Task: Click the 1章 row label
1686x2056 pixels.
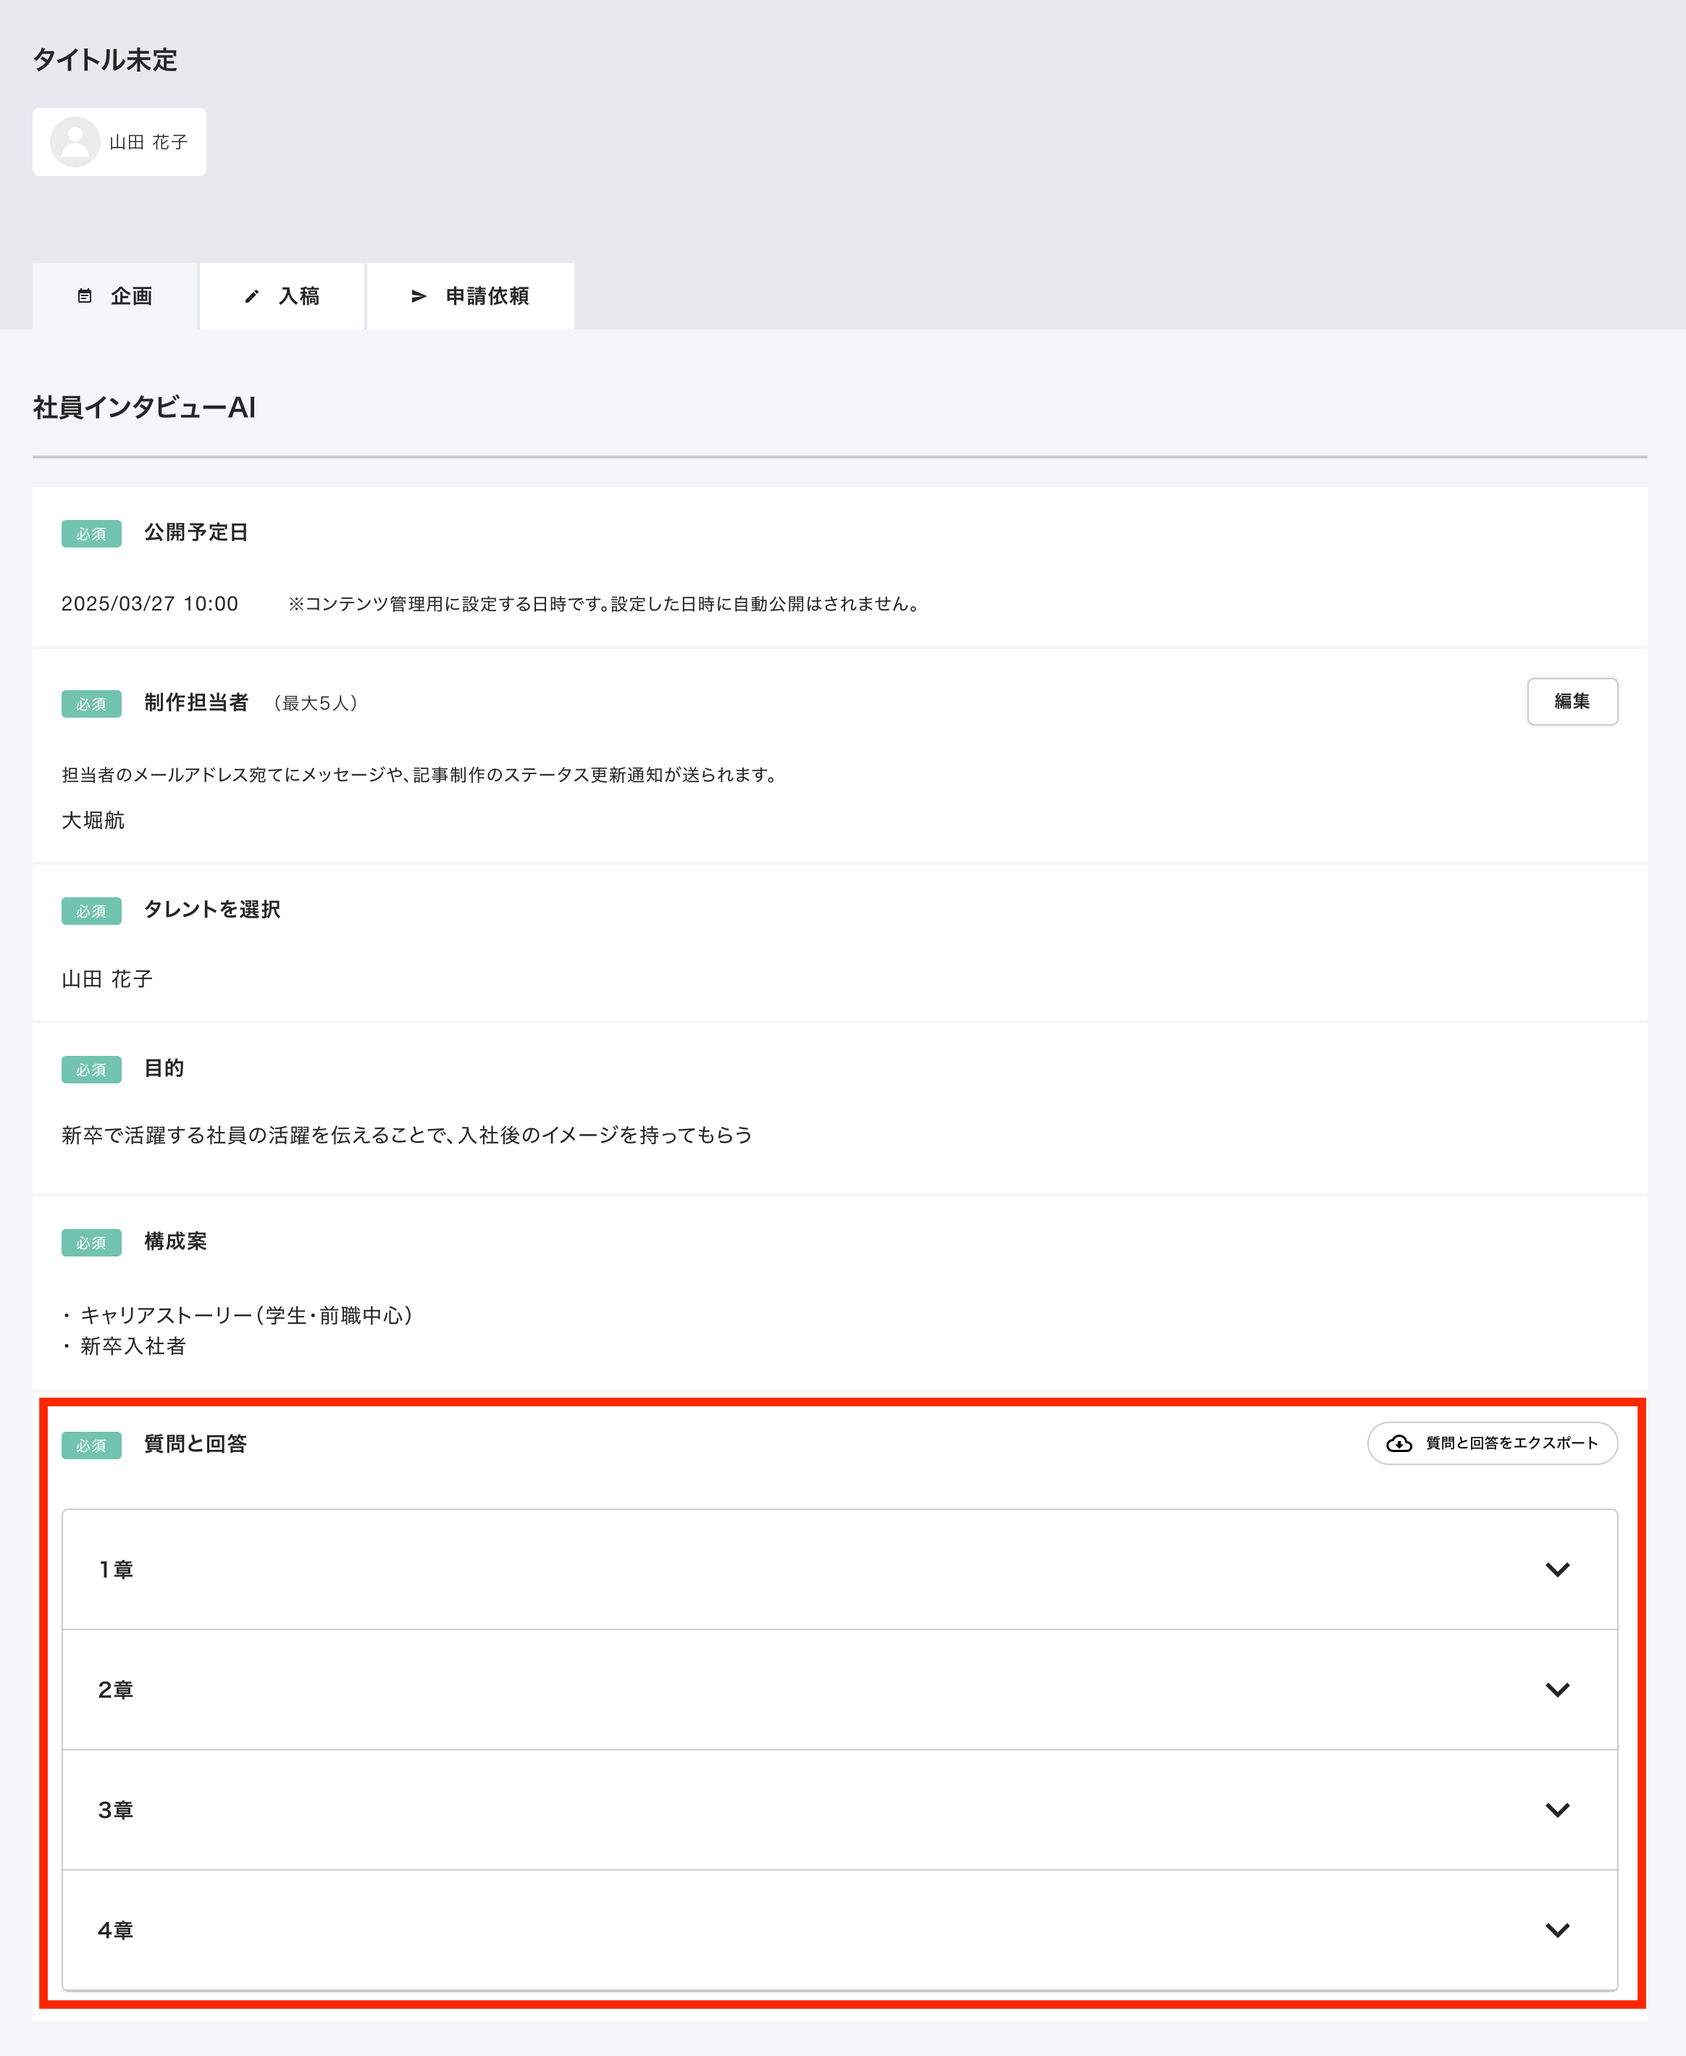Action: pos(116,1569)
